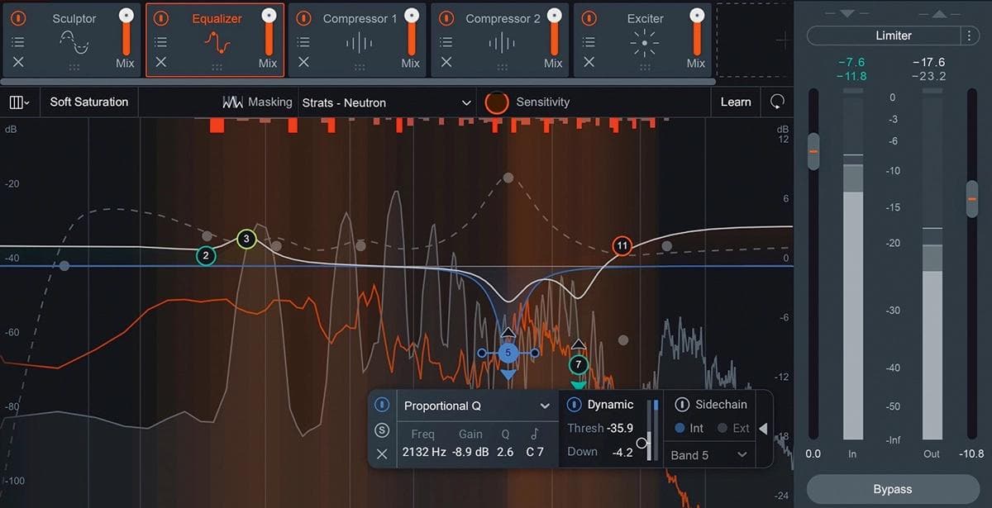Enable the Sidechain power toggle
The width and height of the screenshot is (992, 508).
[x=682, y=405]
